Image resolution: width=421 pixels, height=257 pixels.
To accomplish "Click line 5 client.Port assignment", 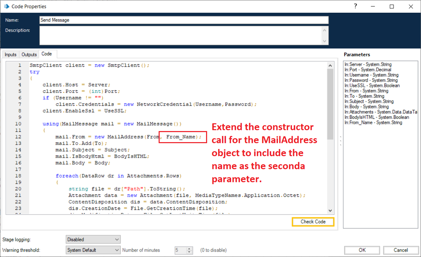I will (81, 91).
